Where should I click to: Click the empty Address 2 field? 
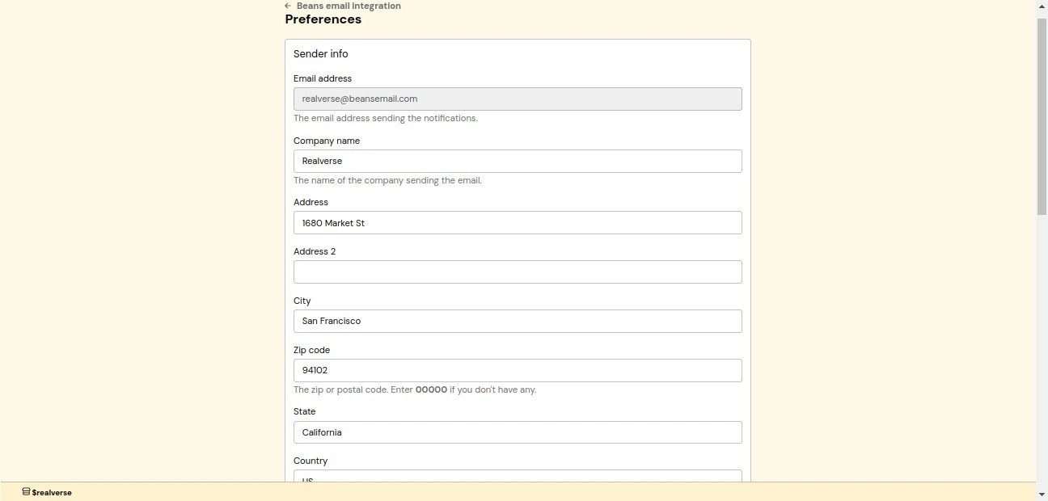coord(518,272)
